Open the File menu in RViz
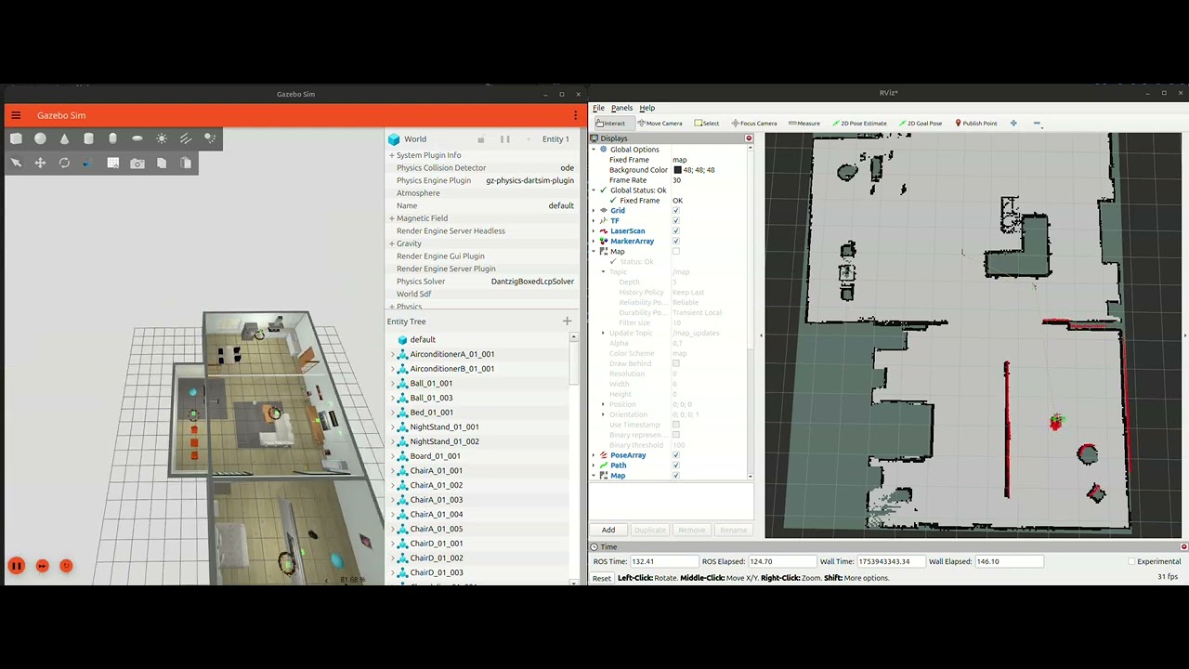The image size is (1189, 669). coord(598,108)
